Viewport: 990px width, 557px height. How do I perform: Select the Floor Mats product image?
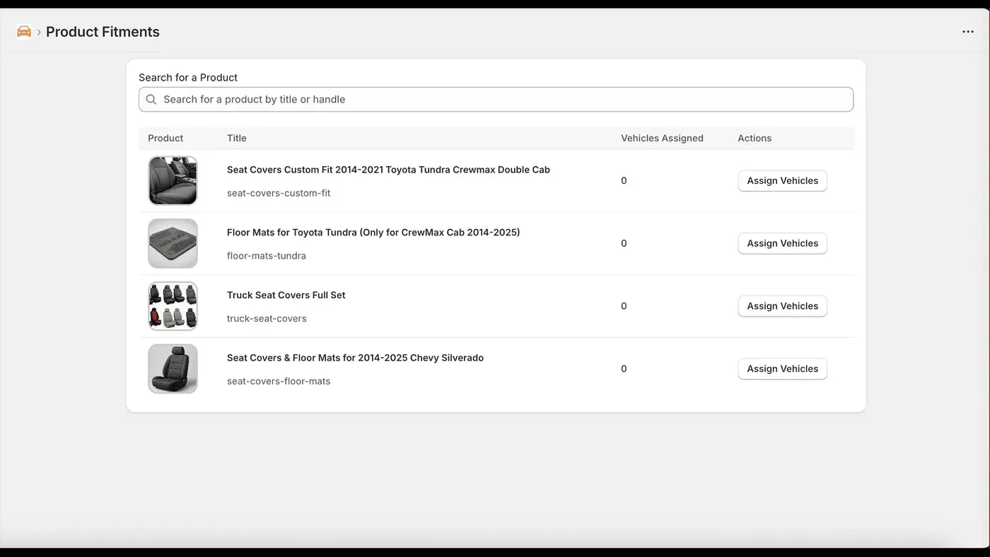pyautogui.click(x=173, y=244)
